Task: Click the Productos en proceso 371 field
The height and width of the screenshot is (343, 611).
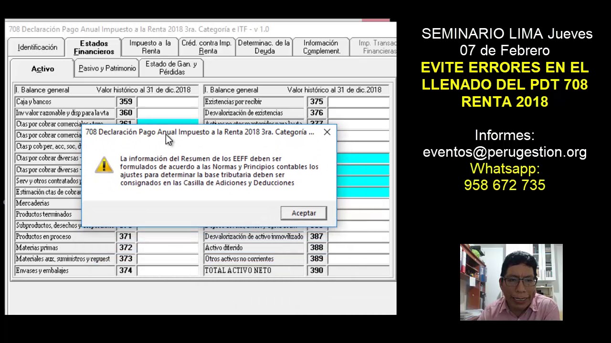Action: (168, 236)
